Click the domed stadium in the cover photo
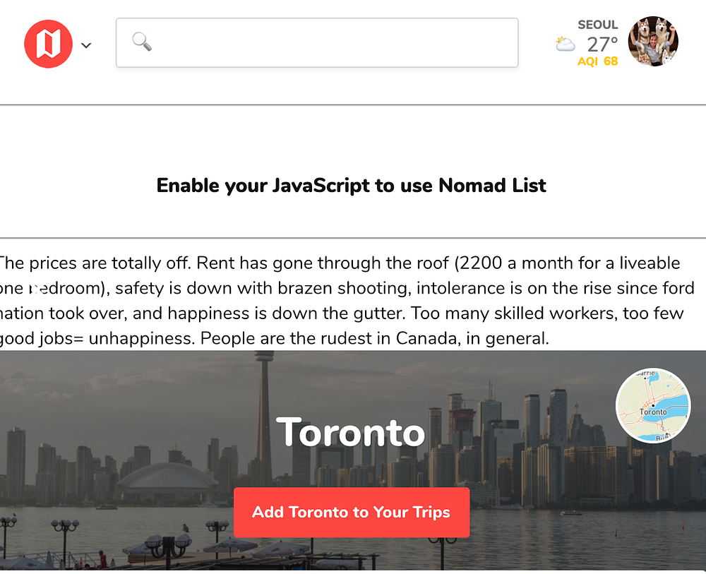 pos(167,478)
